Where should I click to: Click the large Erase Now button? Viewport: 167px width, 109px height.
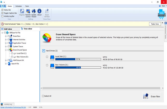point(152,96)
